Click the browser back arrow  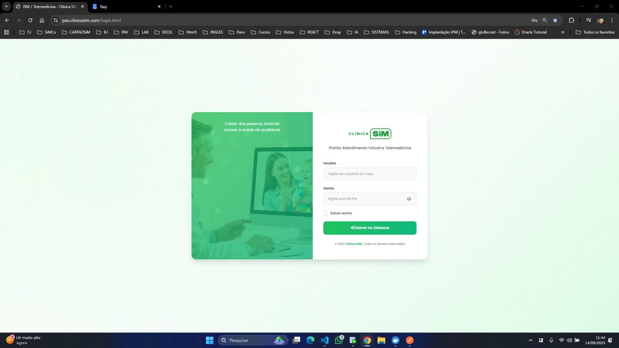coord(7,20)
